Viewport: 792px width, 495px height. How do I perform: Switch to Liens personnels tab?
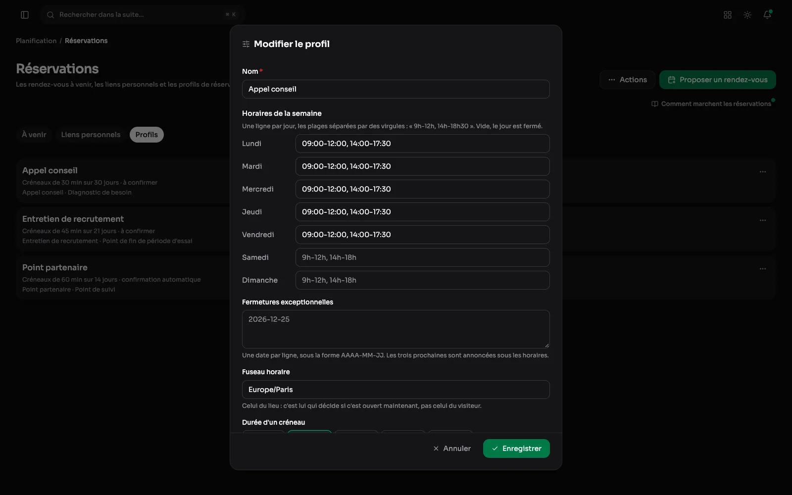coord(91,135)
